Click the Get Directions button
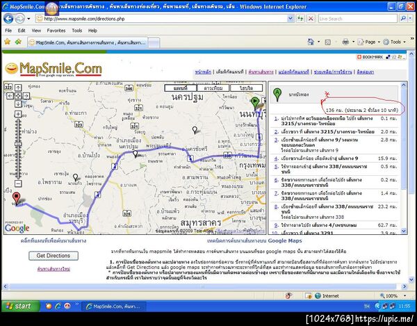 54,256
